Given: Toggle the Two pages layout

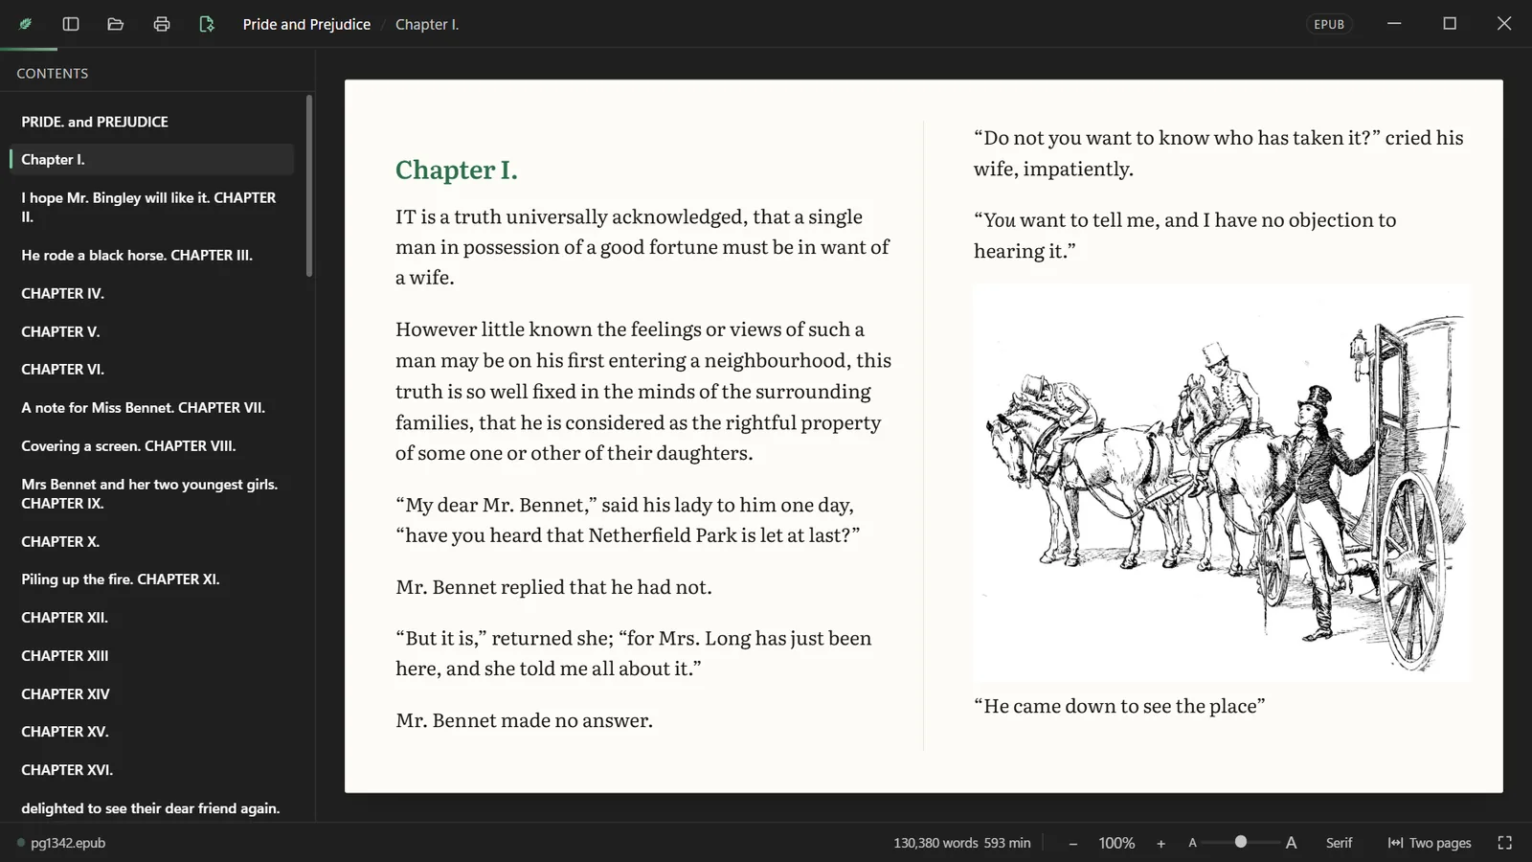Looking at the screenshot, I should (1430, 843).
